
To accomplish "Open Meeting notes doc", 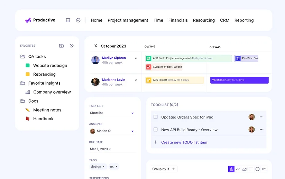I will pyautogui.click(x=47, y=110).
